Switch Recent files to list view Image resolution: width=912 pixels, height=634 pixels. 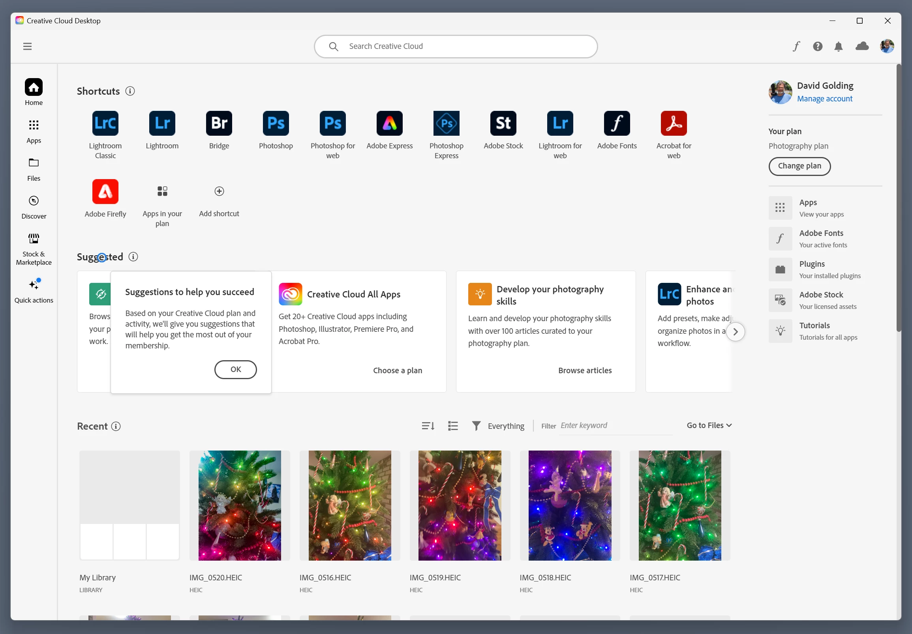(453, 426)
